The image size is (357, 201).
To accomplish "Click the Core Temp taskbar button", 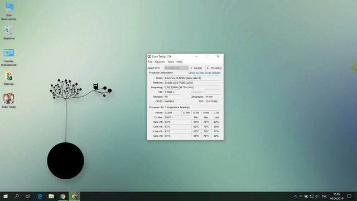I will coord(74,196).
